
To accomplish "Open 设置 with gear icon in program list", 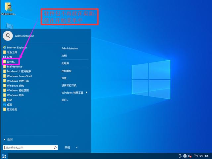I will click(8, 57).
